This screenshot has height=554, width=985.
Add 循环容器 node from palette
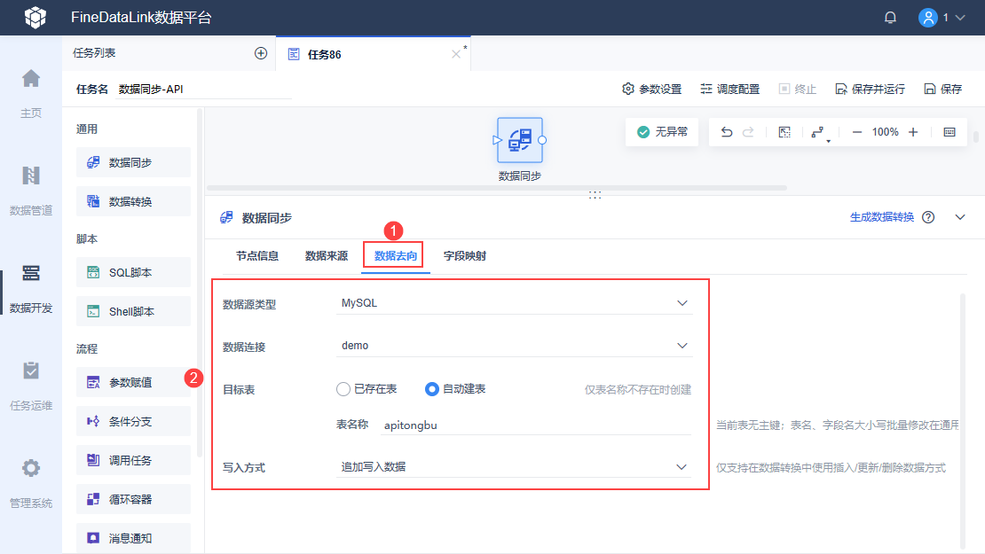133,499
